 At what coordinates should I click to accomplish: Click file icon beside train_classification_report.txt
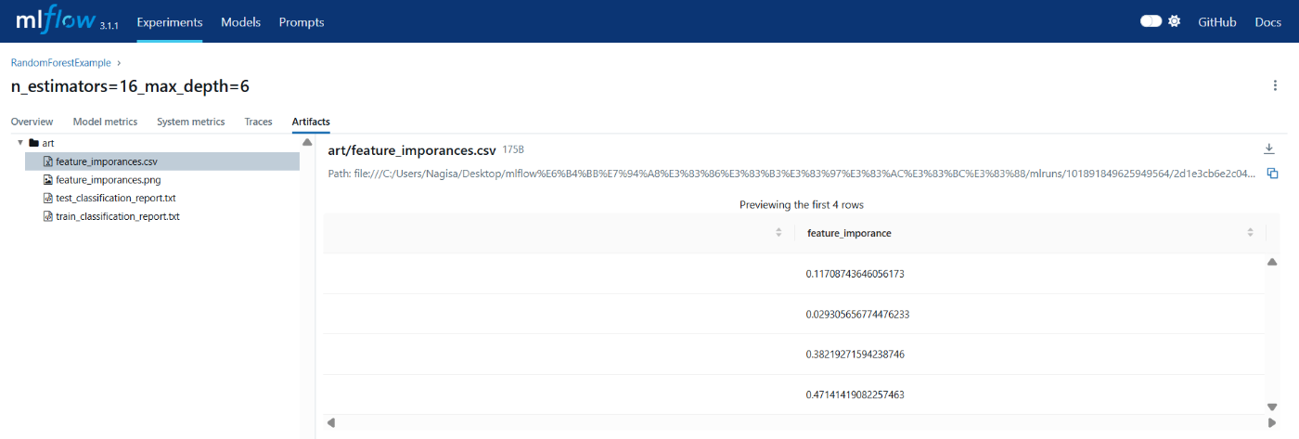(48, 216)
